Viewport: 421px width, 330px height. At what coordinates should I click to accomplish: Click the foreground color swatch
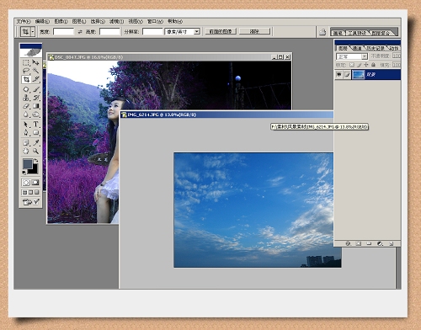(x=27, y=163)
